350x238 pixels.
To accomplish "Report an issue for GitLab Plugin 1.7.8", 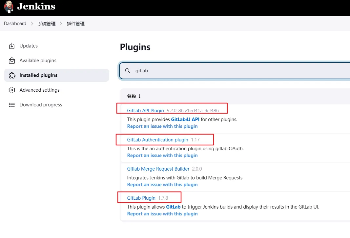I will tap(162, 214).
